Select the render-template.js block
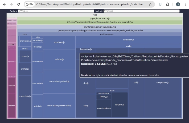189x123 pixels. pyautogui.click(x=104, y=108)
